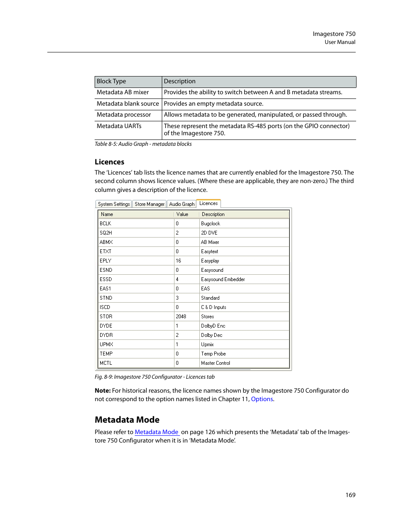Select the DYDE licence name
The width and height of the screenshot is (403, 522).
coord(106,326)
